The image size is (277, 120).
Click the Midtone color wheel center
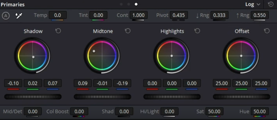tap(102, 56)
